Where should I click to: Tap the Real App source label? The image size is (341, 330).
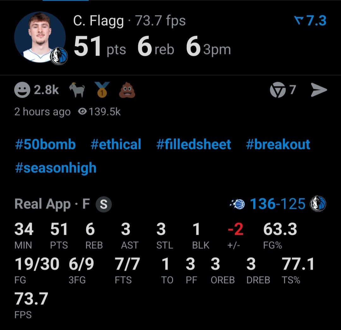coord(43,204)
